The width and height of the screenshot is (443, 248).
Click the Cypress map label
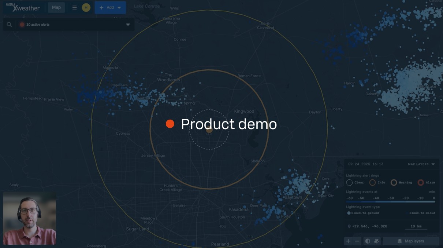(x=123, y=134)
